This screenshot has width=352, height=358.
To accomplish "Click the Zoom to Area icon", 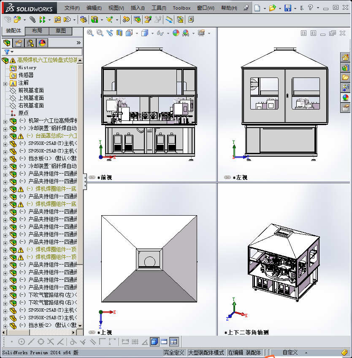I will pyautogui.click(x=100, y=33).
